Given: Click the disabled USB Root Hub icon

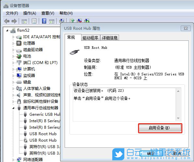Looking at the screenshot, I should pos(26,140).
